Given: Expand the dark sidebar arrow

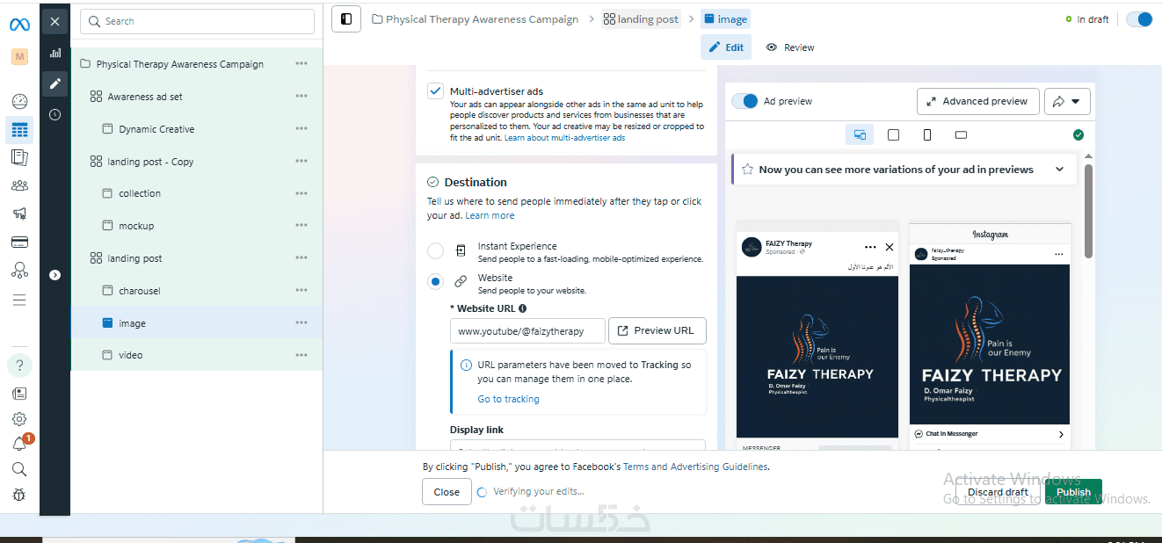Looking at the screenshot, I should pyautogui.click(x=55, y=275).
